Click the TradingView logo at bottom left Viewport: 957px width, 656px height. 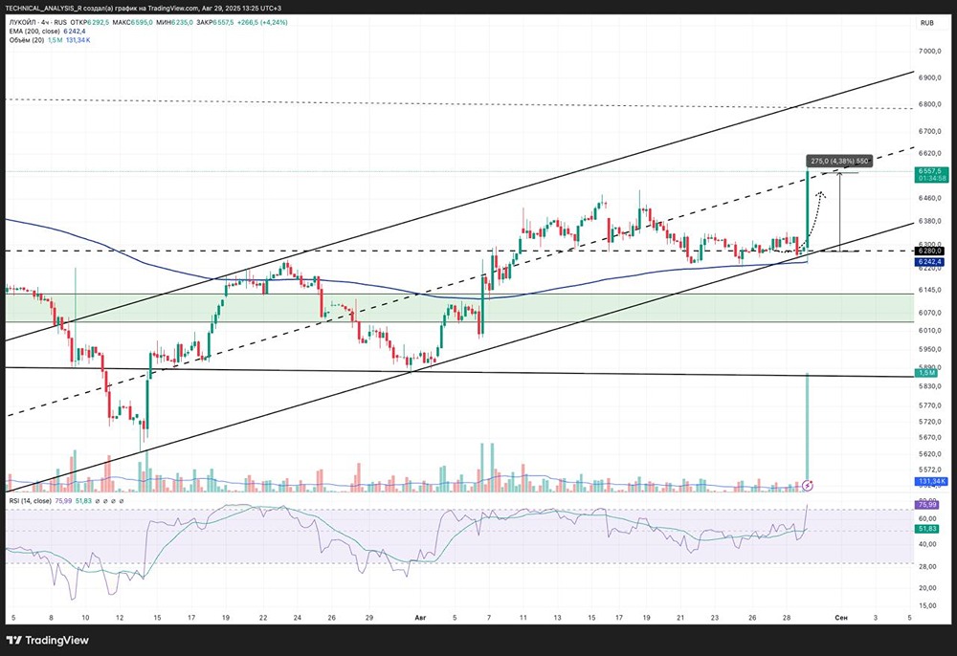click(x=48, y=640)
